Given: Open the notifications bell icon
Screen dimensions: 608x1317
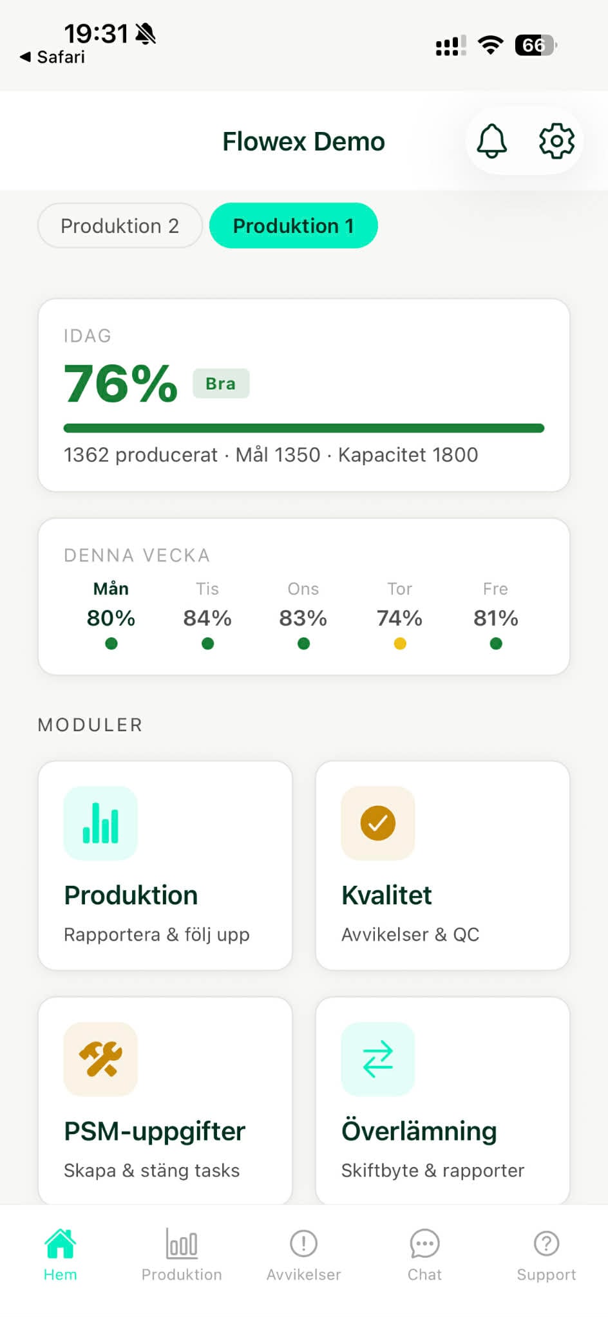Looking at the screenshot, I should pyautogui.click(x=491, y=140).
